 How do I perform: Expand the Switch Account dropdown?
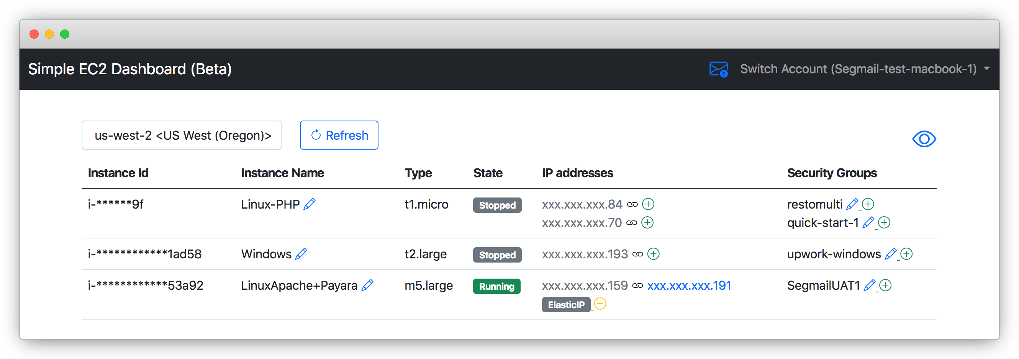tap(865, 69)
